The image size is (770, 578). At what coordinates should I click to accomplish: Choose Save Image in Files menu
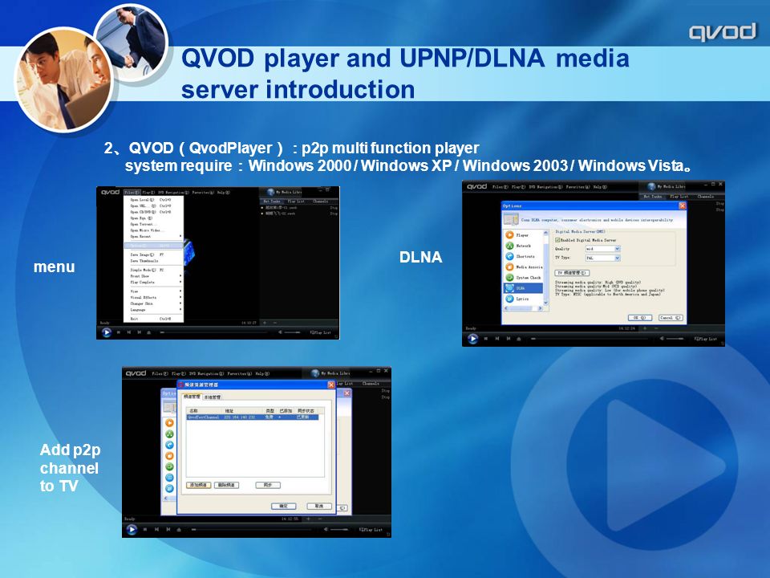[154, 254]
